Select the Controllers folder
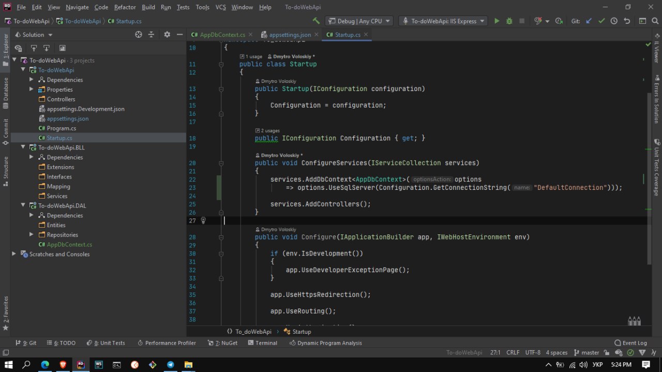The image size is (662, 372). tap(61, 99)
